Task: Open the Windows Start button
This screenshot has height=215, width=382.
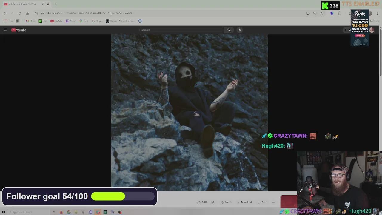Action: coord(4,212)
